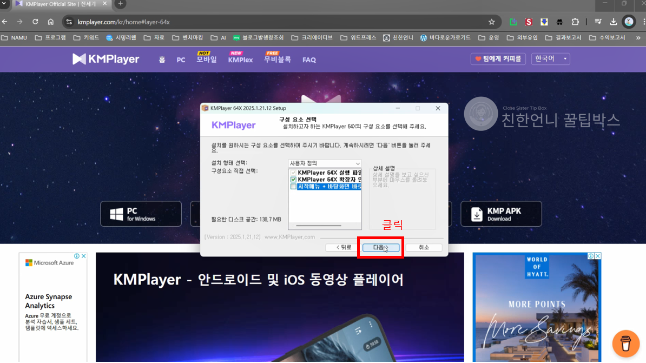This screenshot has height=363, width=646.
Task: Toggle KMPlayer 64X 확장자 checkbox
Action: 293,180
